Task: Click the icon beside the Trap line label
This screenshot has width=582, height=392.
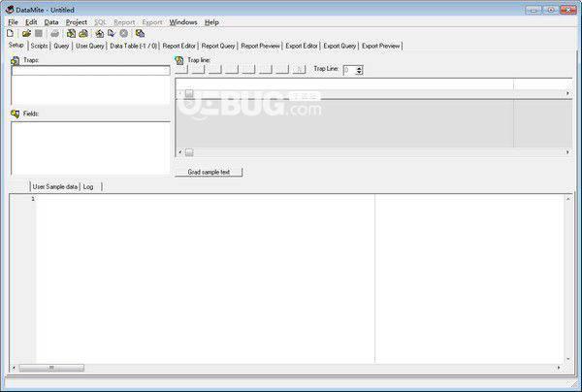Action: (178, 60)
